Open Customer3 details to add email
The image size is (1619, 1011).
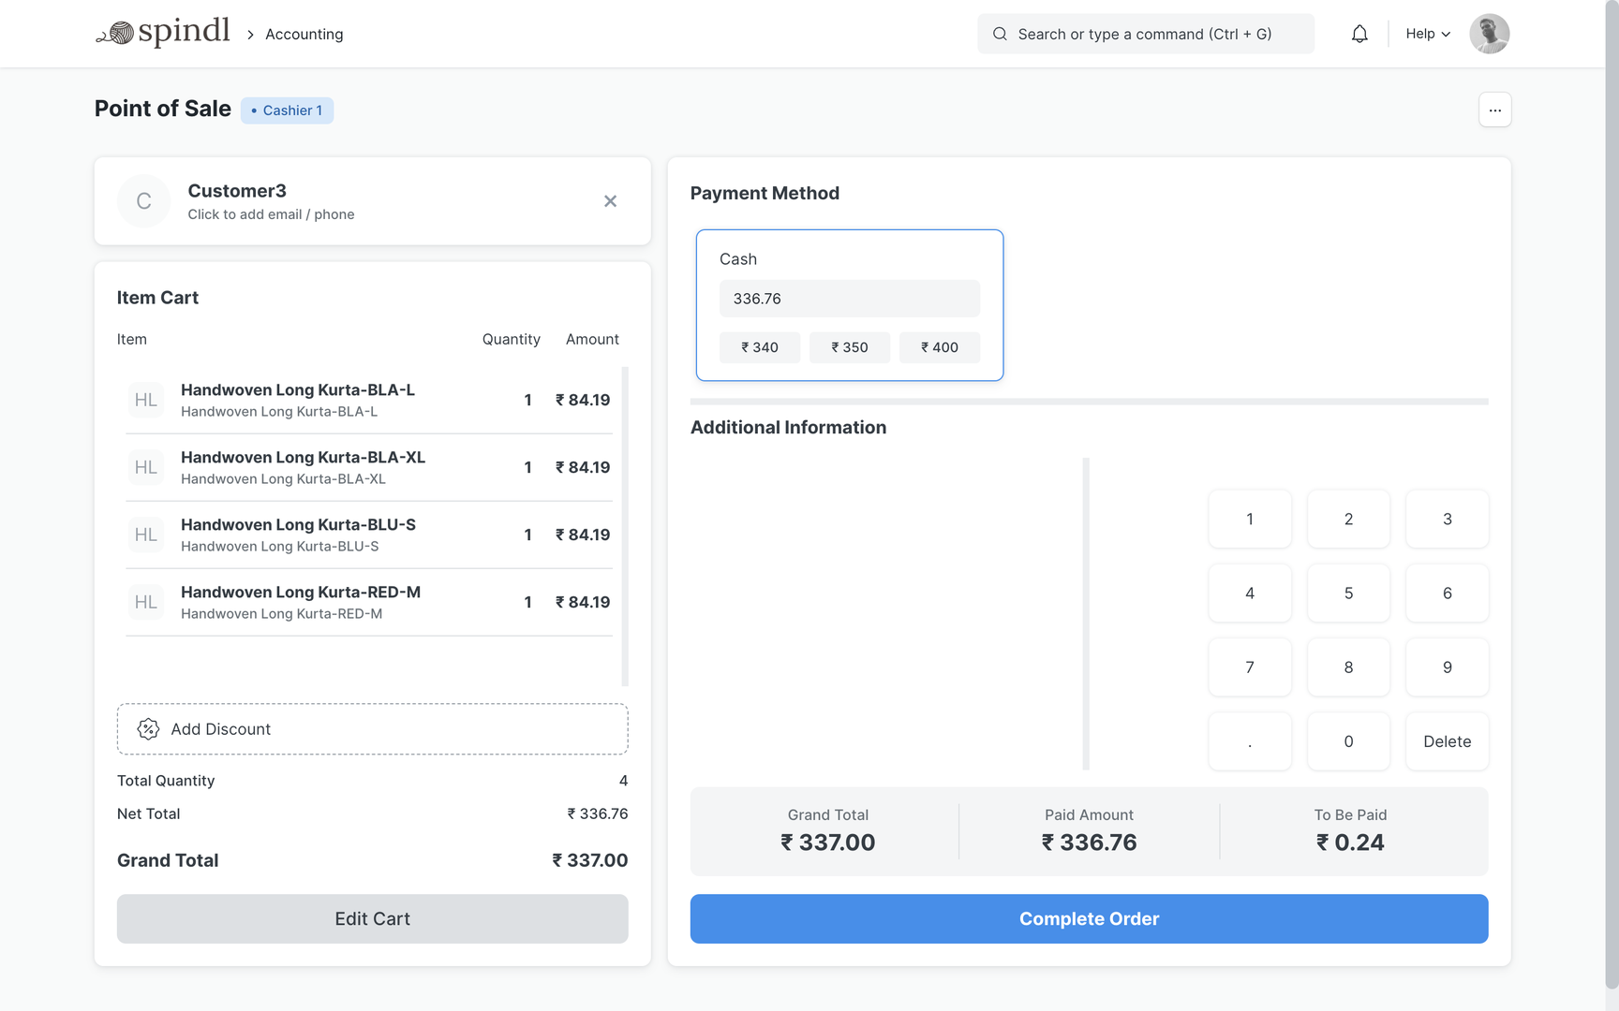(271, 214)
